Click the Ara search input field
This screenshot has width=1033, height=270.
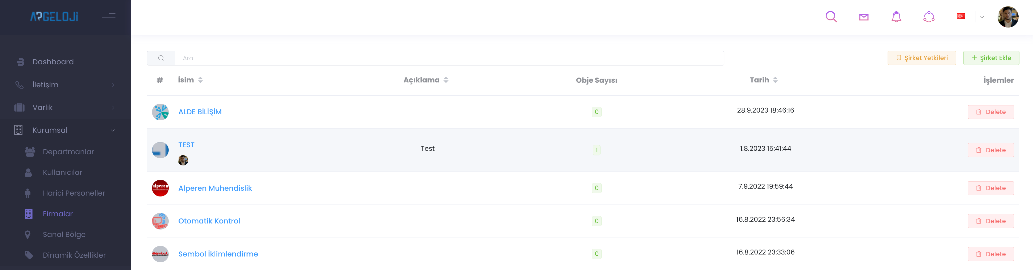click(449, 58)
